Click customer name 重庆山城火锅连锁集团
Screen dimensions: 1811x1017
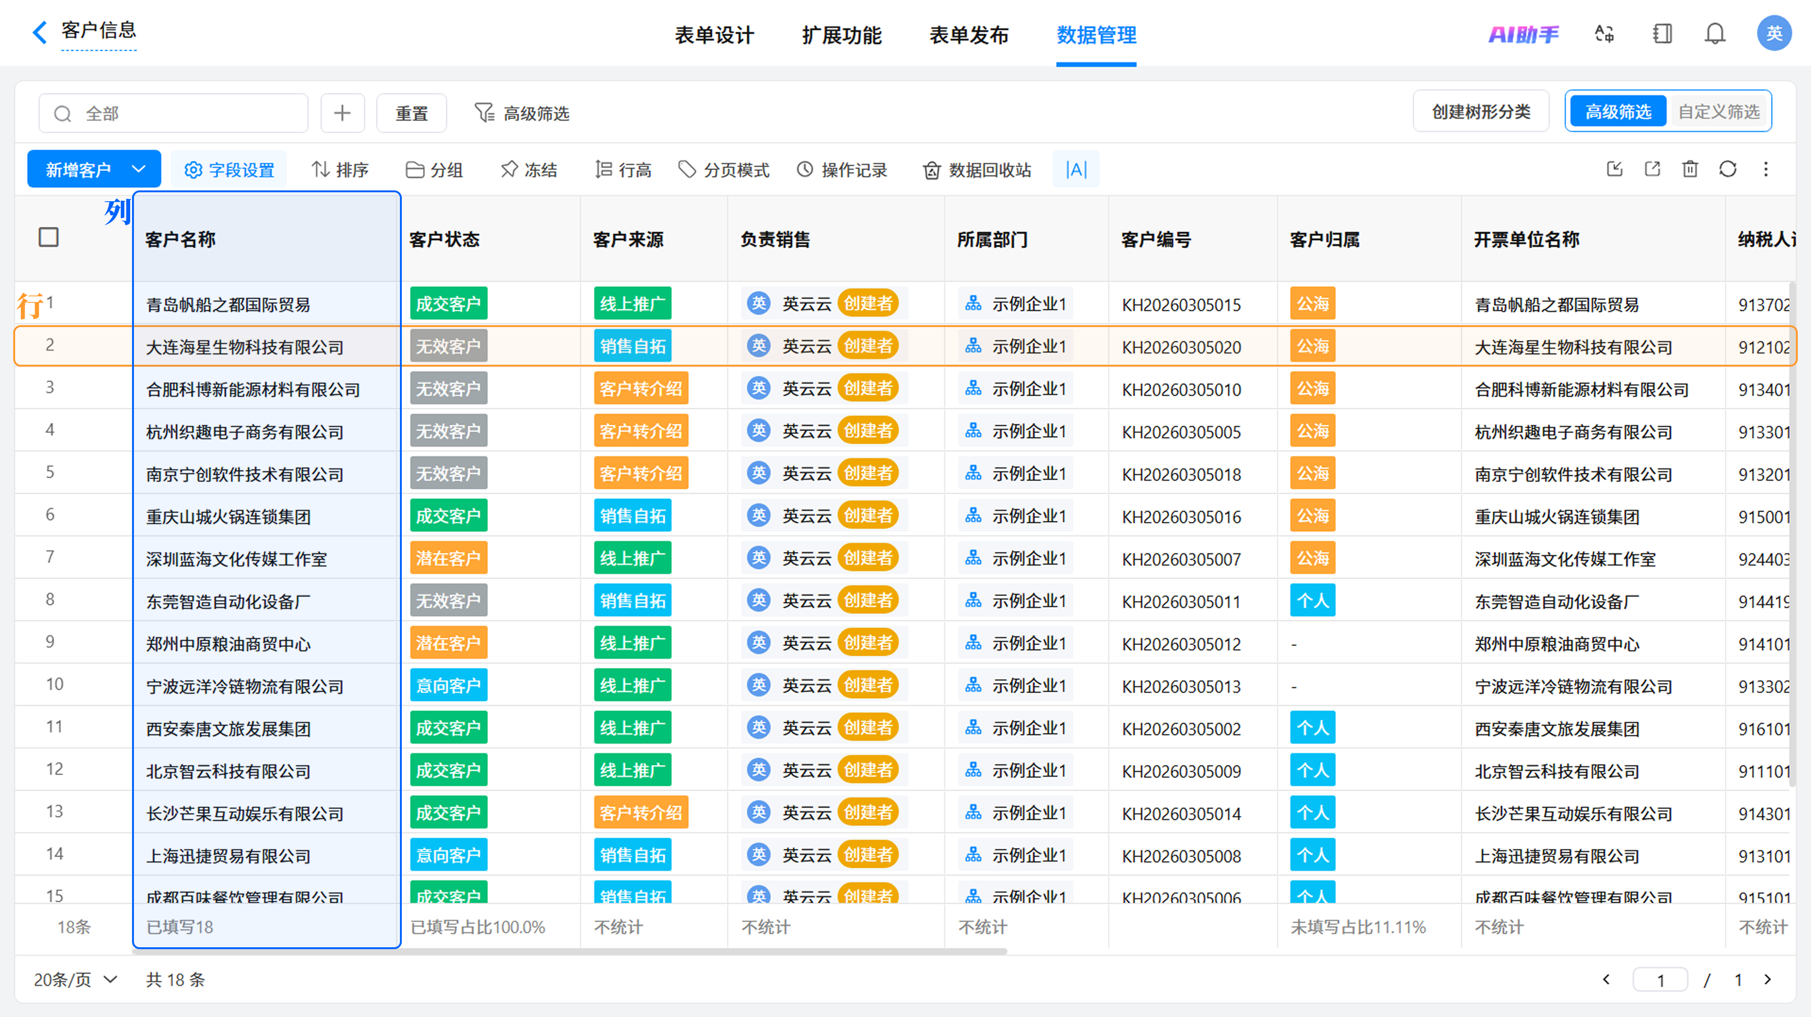228,516
